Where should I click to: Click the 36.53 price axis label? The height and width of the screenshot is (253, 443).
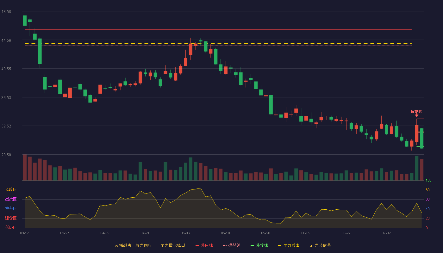(6, 97)
